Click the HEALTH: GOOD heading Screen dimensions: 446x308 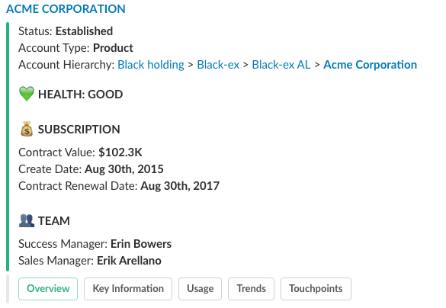pyautogui.click(x=81, y=94)
